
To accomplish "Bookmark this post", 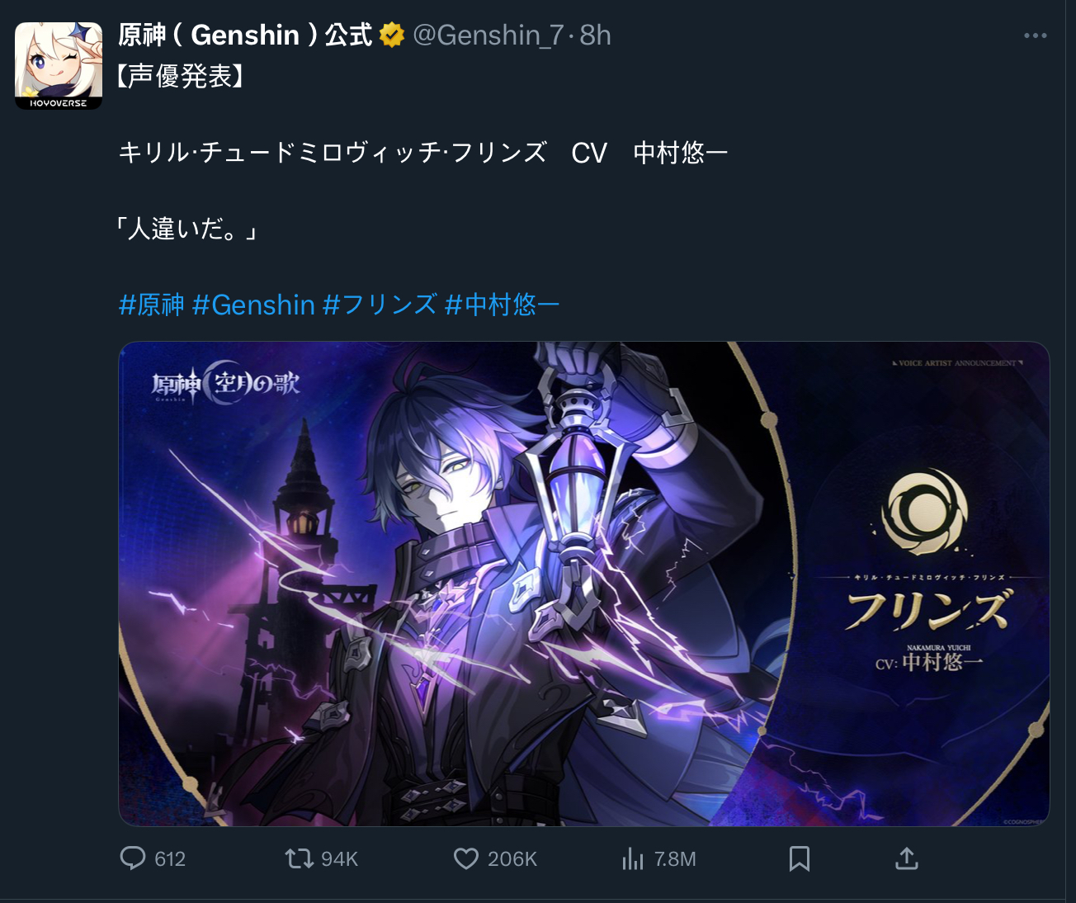I will [799, 859].
